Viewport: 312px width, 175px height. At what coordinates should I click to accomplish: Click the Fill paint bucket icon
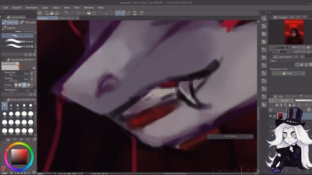89,13
